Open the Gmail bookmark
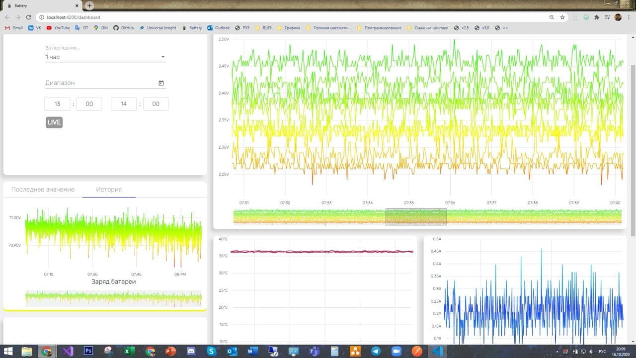This screenshot has height=358, width=636. [14, 28]
